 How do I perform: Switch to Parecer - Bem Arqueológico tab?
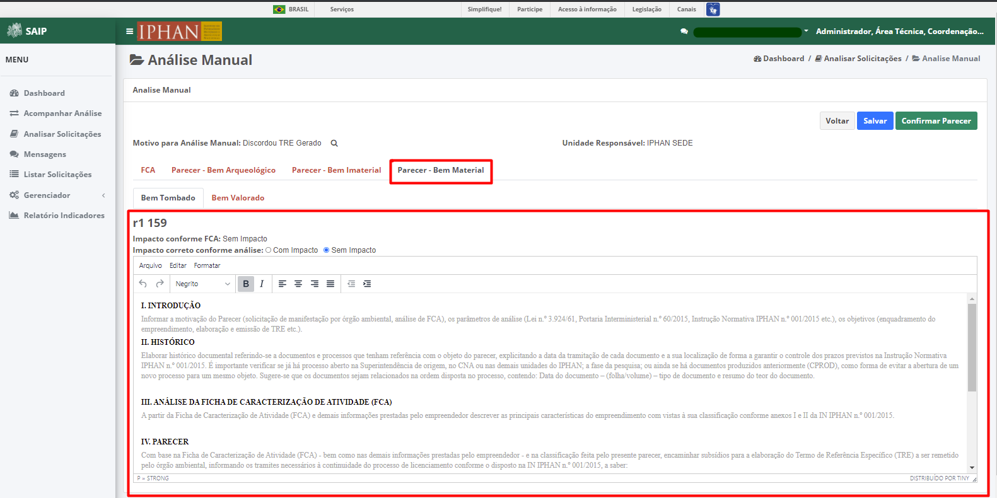click(x=223, y=170)
